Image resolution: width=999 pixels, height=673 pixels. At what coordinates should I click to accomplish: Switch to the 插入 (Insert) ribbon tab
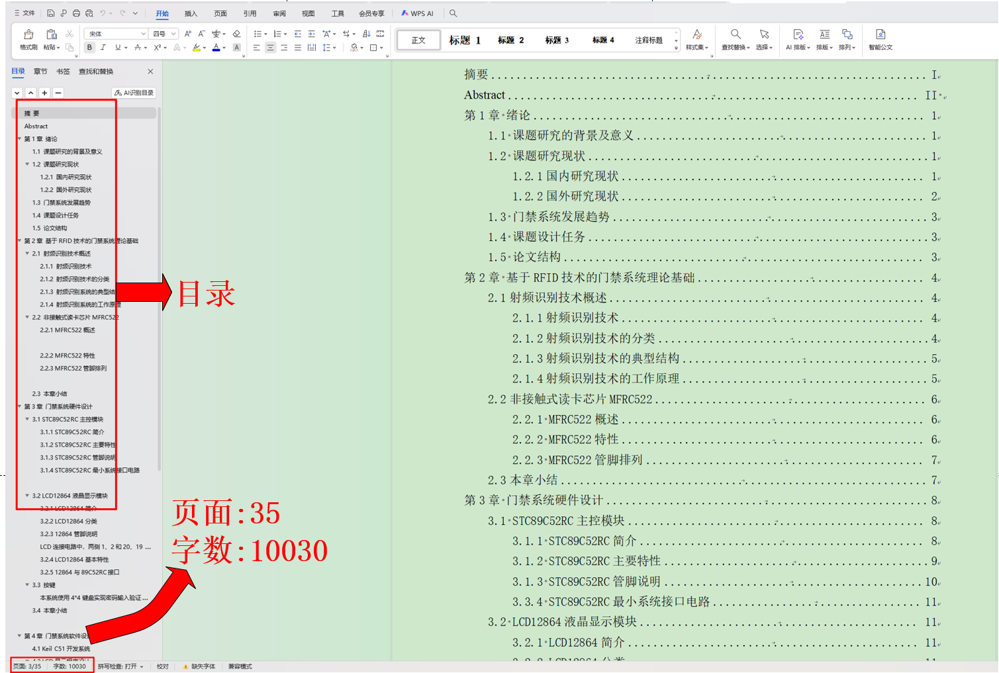[191, 13]
